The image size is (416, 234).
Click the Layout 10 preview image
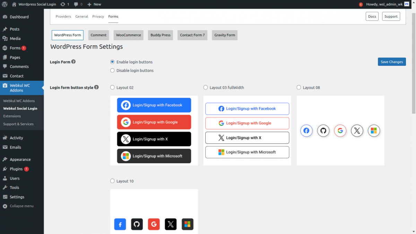pyautogui.click(x=154, y=211)
